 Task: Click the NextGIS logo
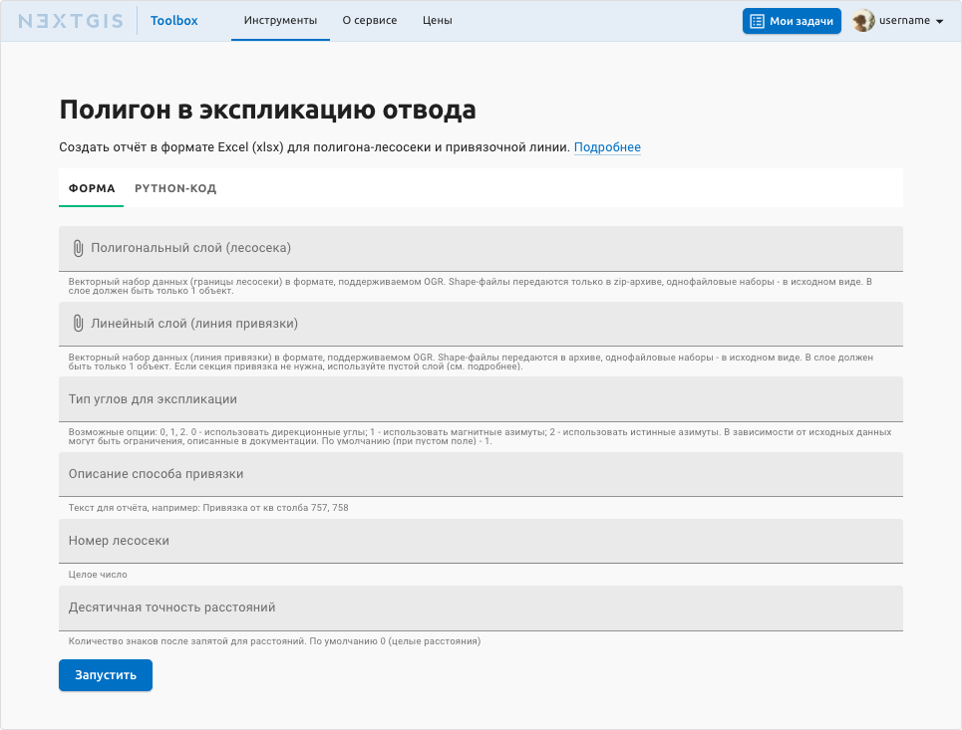[71, 21]
